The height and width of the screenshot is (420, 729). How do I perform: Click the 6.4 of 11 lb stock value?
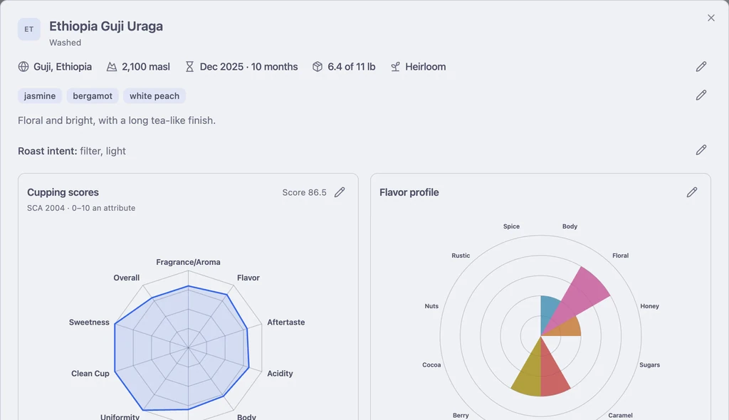352,66
